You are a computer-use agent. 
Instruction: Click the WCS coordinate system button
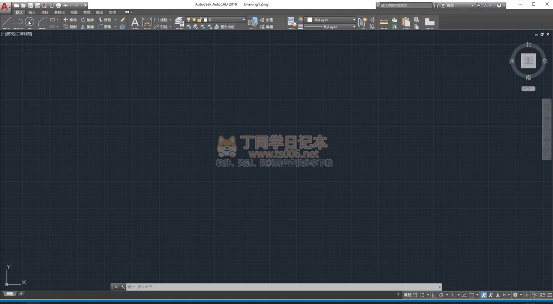528,88
